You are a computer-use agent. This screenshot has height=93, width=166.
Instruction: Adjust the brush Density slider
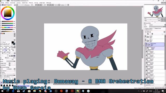click(x=11, y=61)
